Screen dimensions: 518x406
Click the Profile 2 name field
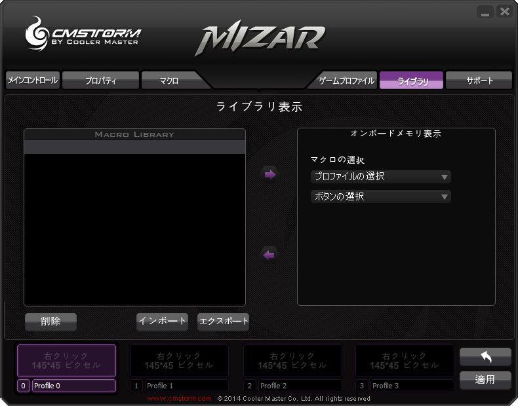click(300, 386)
